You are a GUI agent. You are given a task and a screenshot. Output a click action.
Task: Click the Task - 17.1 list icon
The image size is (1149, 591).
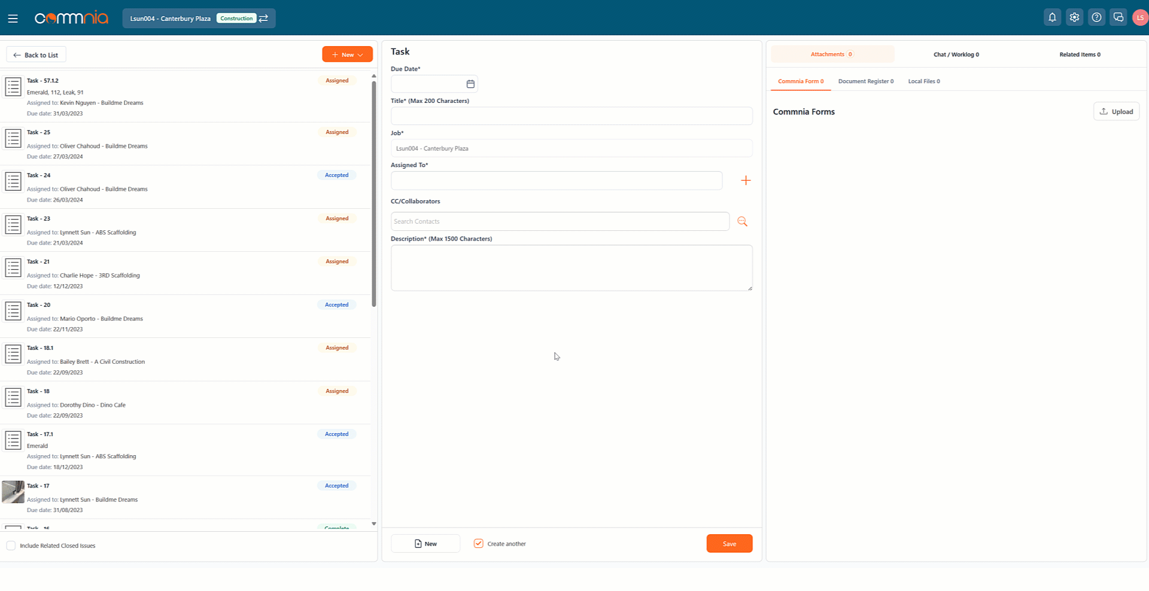13,440
